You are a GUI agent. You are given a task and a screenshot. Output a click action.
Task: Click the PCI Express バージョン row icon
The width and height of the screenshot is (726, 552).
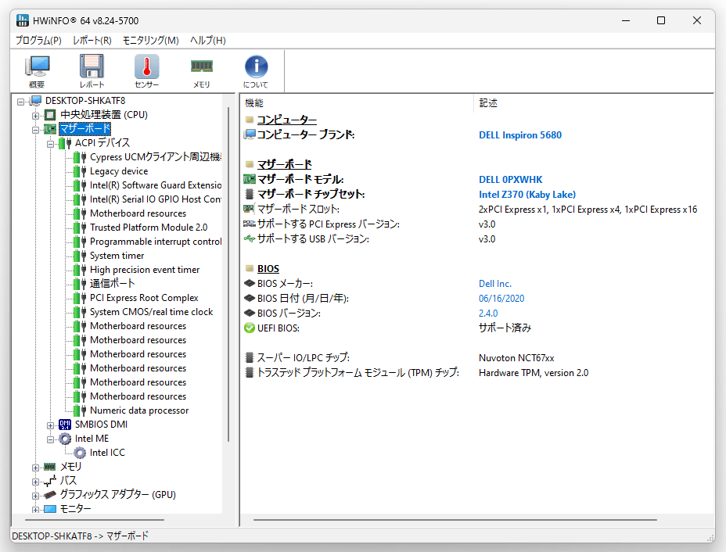pyautogui.click(x=250, y=224)
